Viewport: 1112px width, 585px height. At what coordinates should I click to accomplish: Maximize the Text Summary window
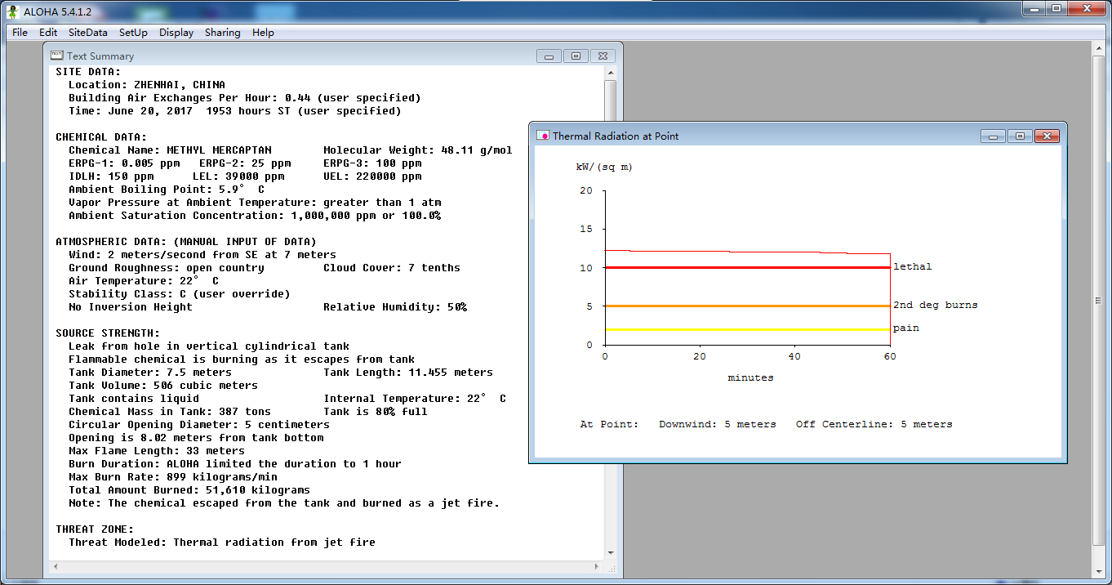[x=576, y=56]
